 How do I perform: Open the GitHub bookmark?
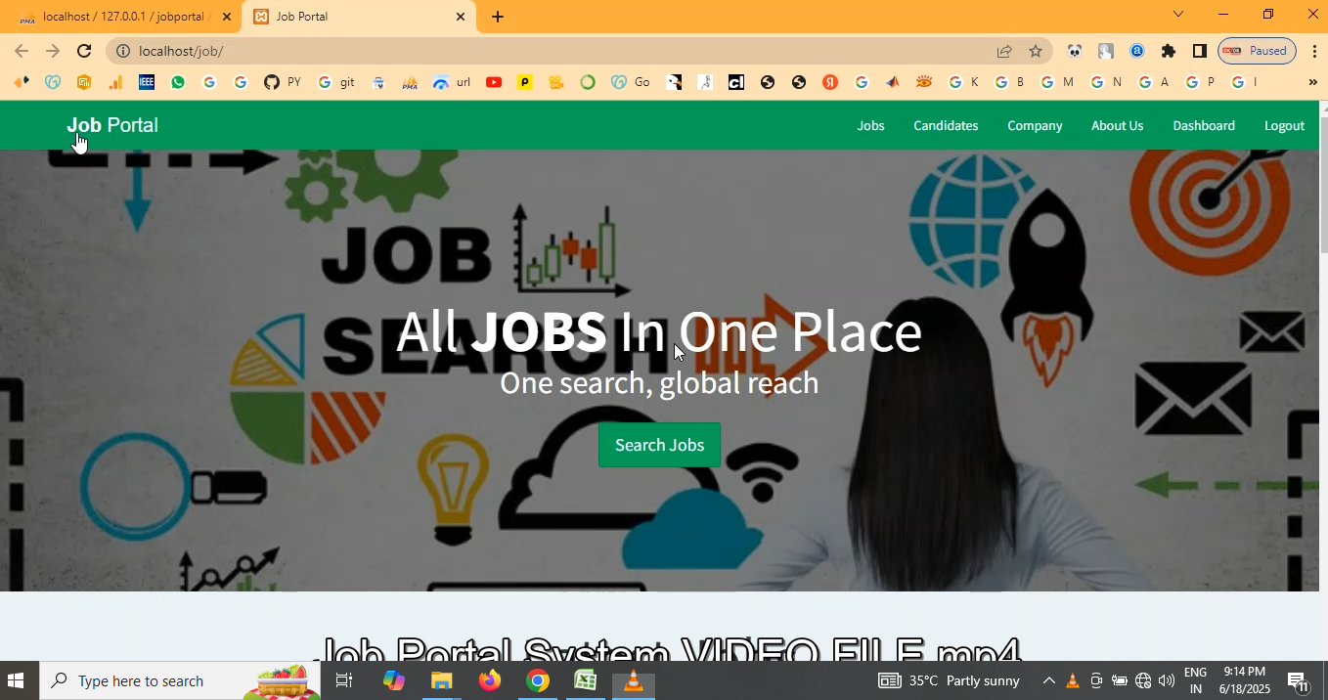pos(272,82)
